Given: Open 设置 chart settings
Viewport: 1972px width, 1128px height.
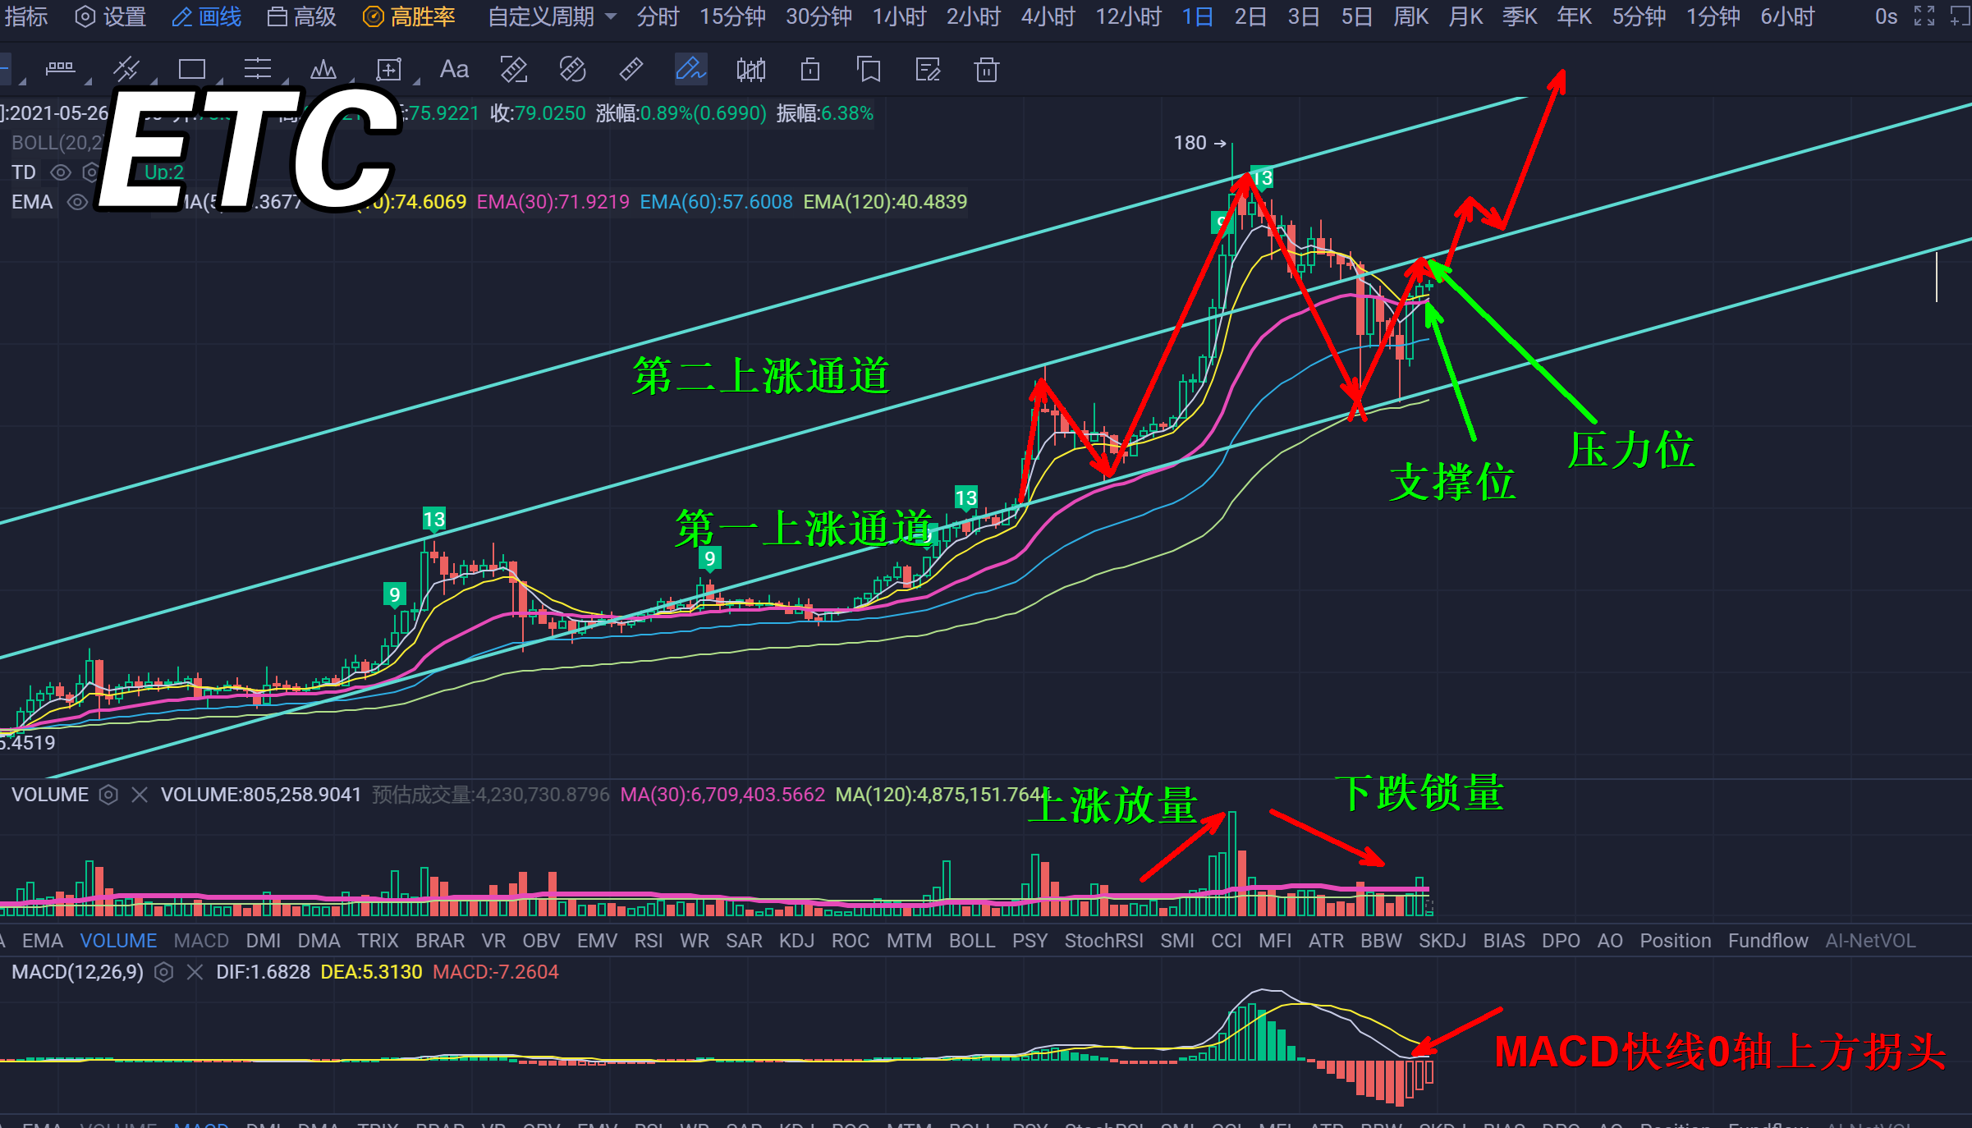Looking at the screenshot, I should [110, 16].
